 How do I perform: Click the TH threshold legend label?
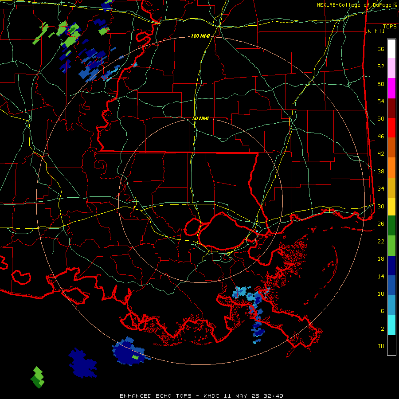[381, 346]
